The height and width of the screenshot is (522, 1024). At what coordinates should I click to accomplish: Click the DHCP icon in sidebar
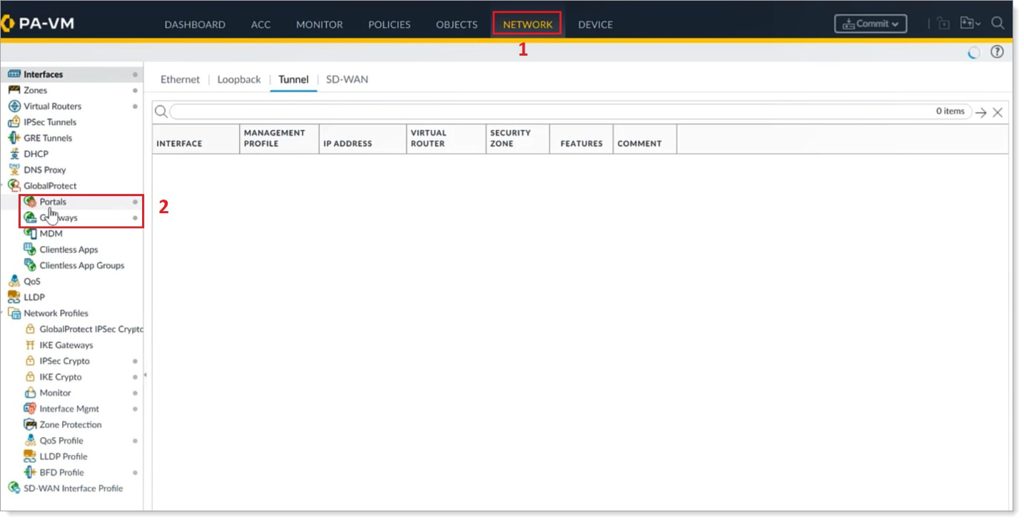(x=14, y=154)
